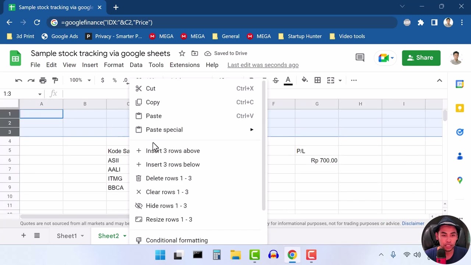Choose Copy in the context menu

[195, 102]
